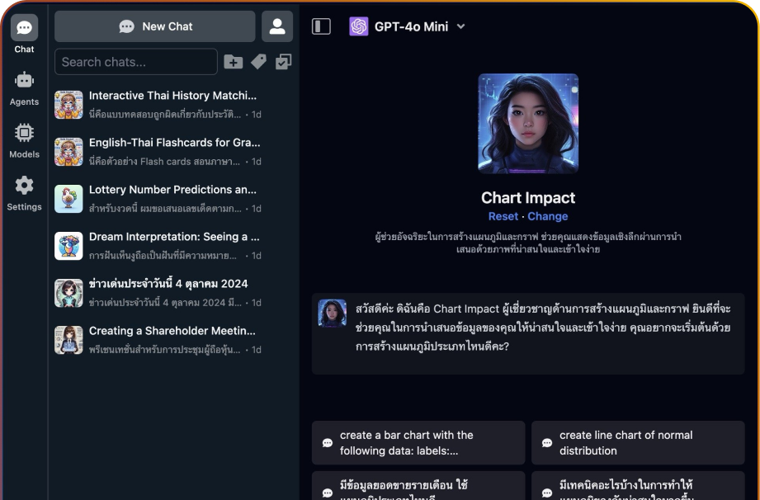Viewport: 760px width, 500px height.
Task: Create a new chat folder
Action: (x=234, y=62)
